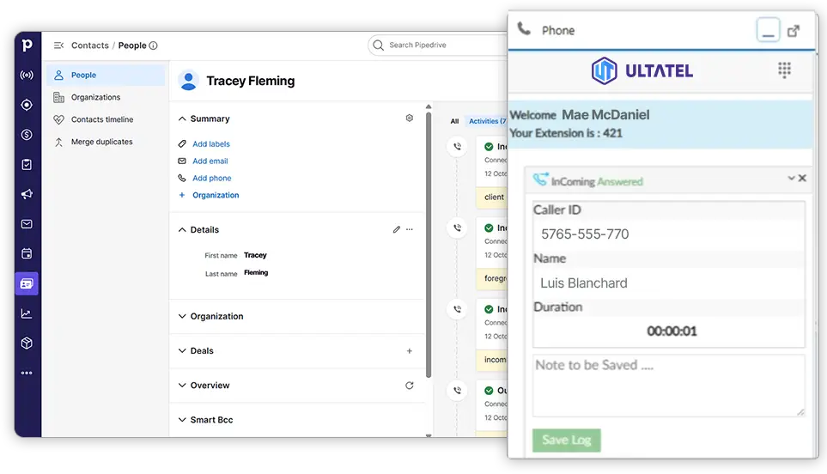Expand the Organization section

(x=182, y=317)
